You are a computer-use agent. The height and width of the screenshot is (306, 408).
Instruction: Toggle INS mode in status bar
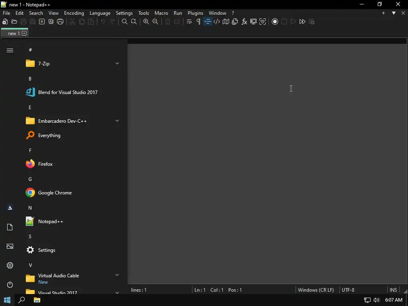point(393,290)
